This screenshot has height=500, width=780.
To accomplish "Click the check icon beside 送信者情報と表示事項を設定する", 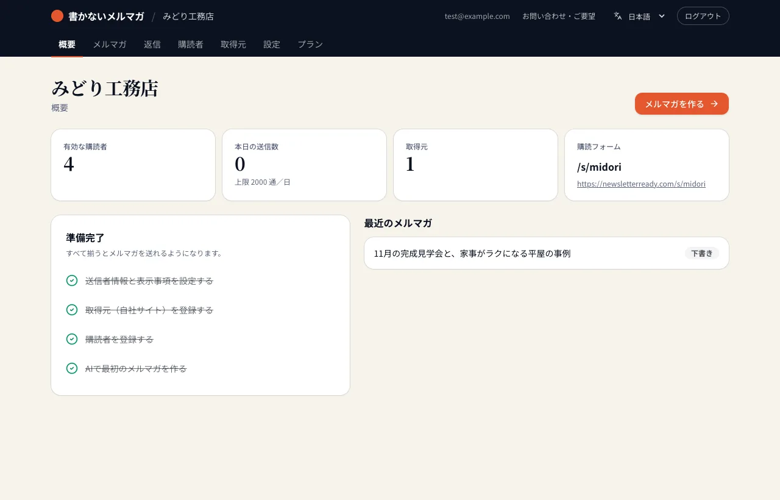I will [72, 280].
